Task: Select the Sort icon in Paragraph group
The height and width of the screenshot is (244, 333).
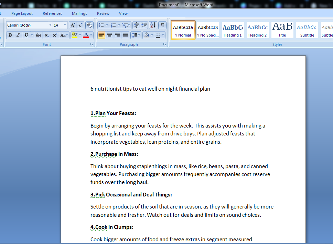Action: pyautogui.click(x=153, y=25)
